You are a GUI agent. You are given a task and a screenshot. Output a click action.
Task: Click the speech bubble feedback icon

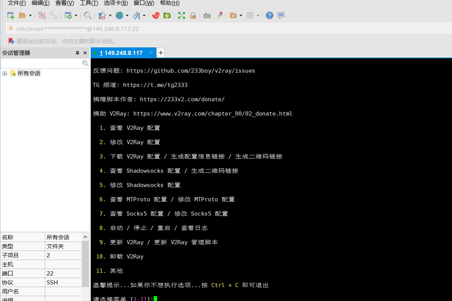(281, 15)
